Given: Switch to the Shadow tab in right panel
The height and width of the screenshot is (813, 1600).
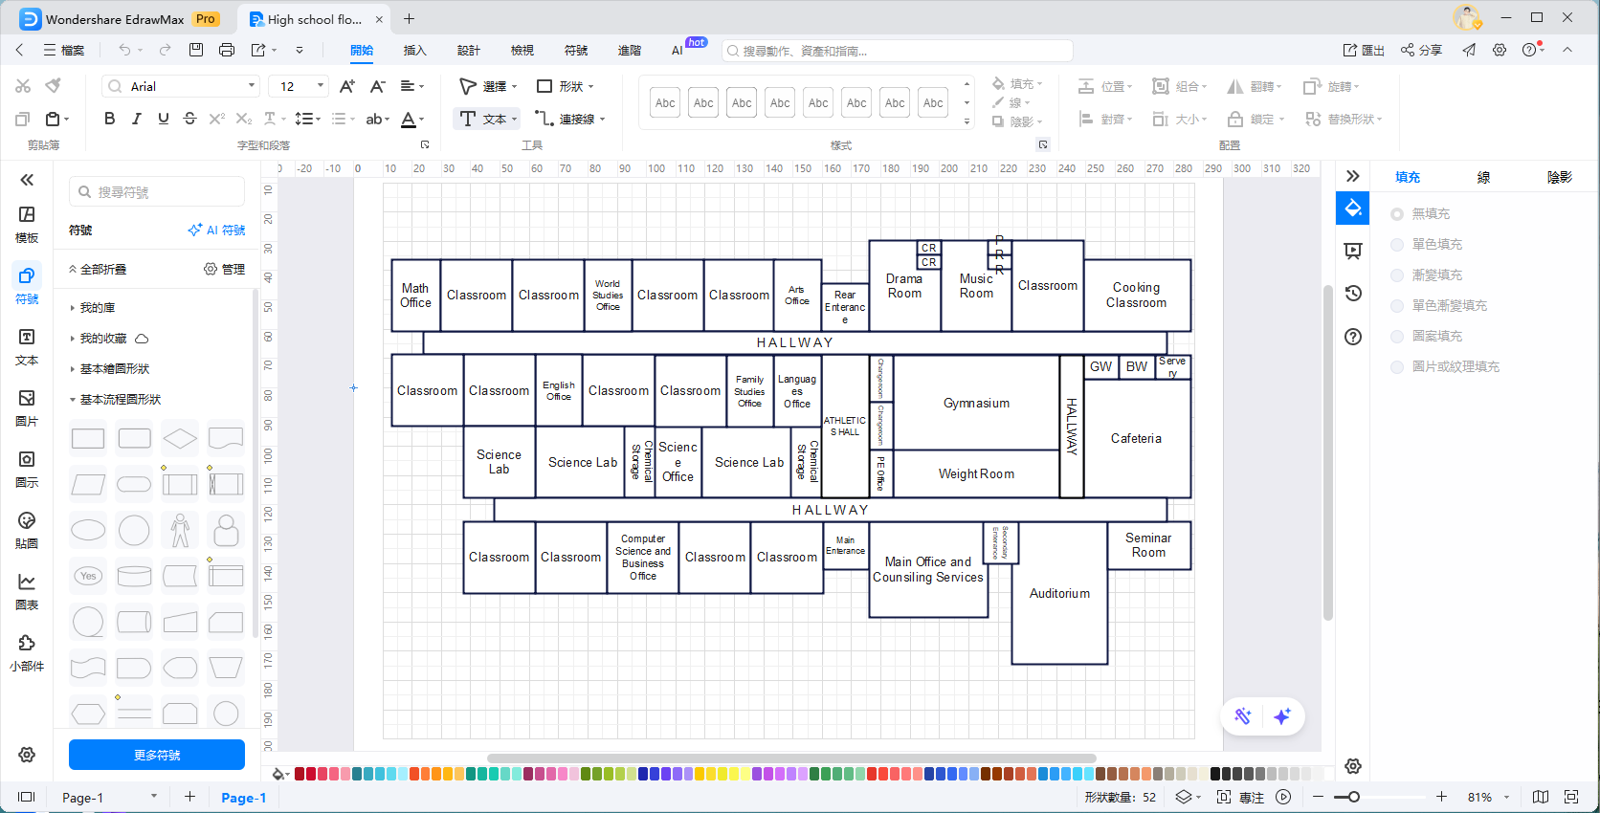Looking at the screenshot, I should (1559, 177).
